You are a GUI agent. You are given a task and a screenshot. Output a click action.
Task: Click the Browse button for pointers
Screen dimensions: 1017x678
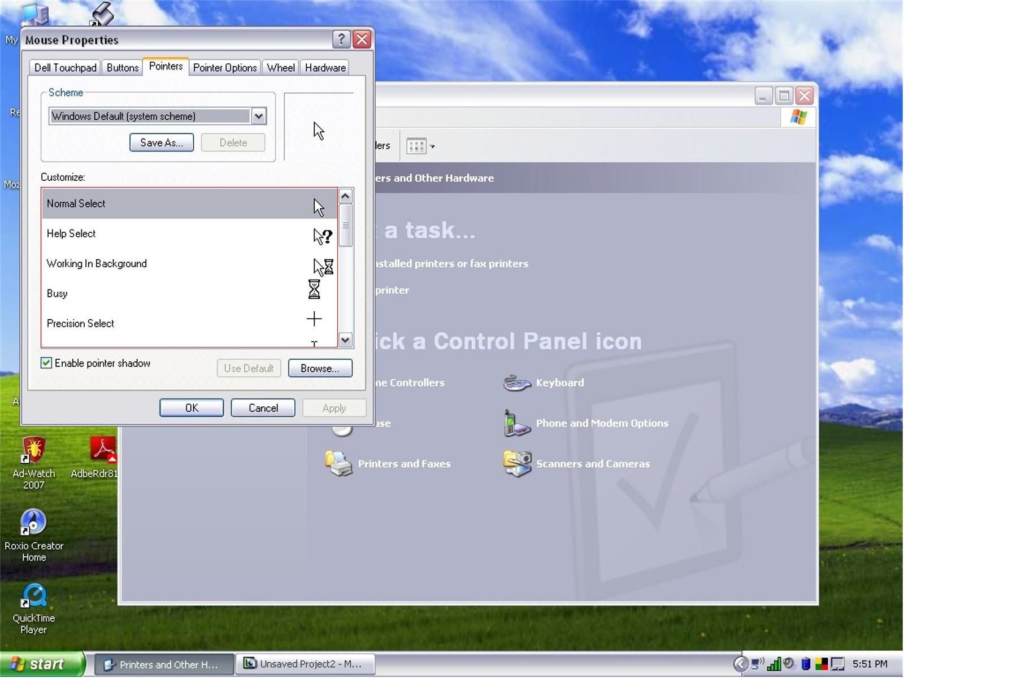tap(320, 368)
